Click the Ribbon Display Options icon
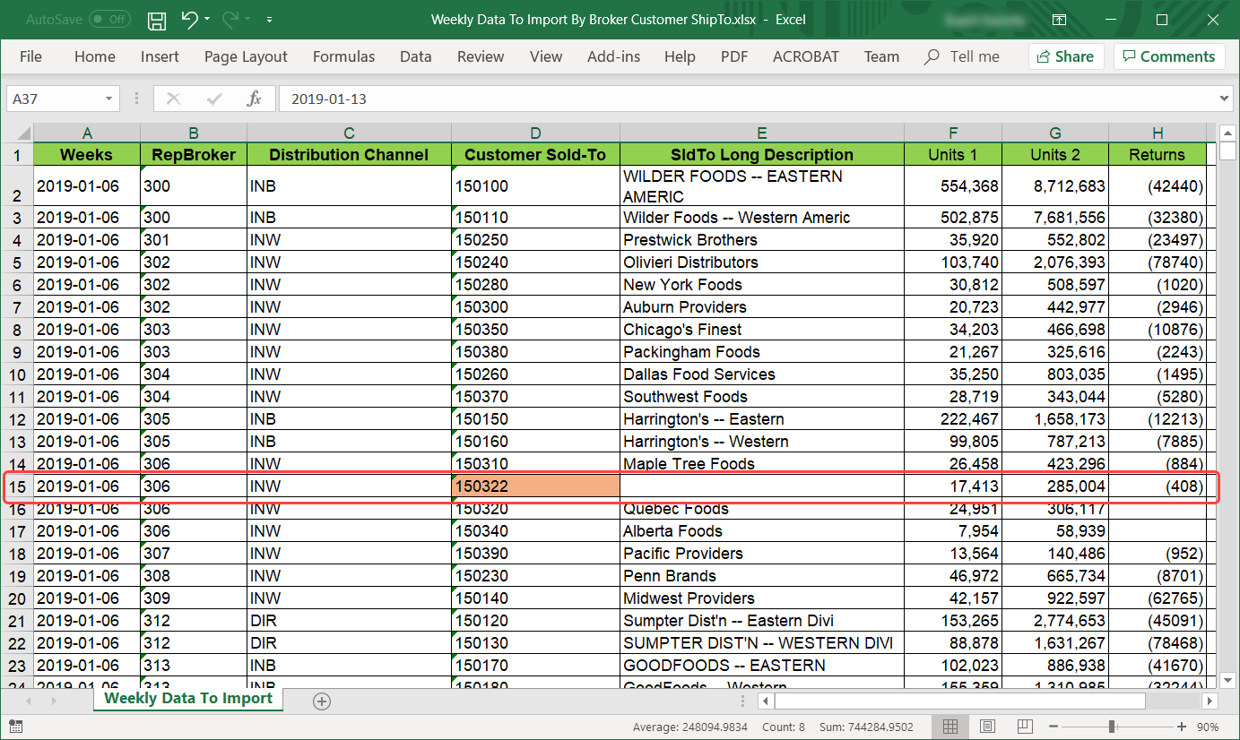The image size is (1240, 740). 1059,20
